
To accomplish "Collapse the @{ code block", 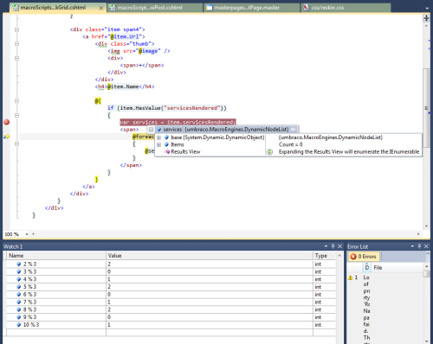I will pyautogui.click(x=16, y=101).
